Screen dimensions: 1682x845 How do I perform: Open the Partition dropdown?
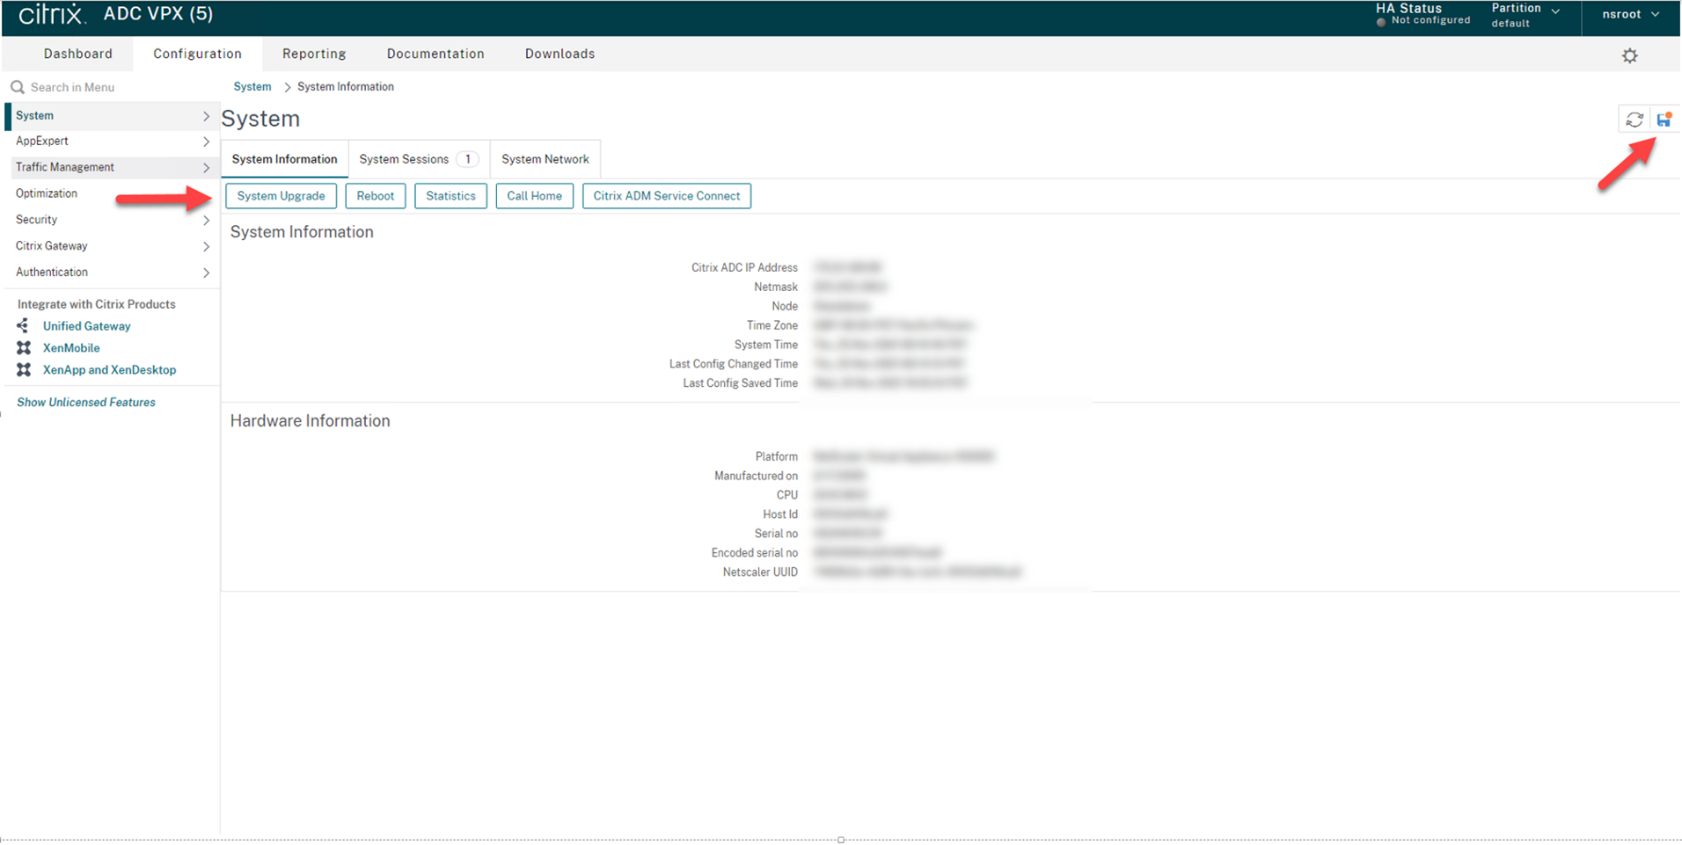pyautogui.click(x=1525, y=15)
